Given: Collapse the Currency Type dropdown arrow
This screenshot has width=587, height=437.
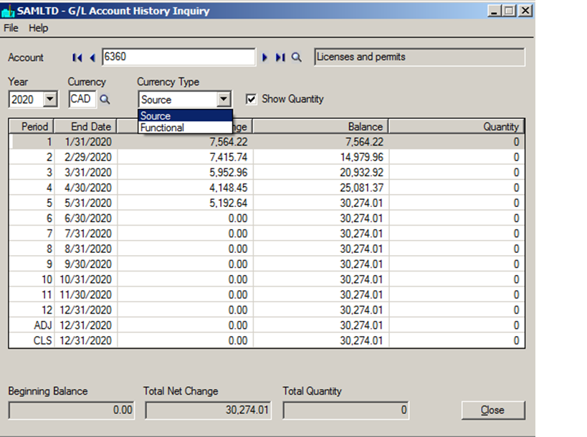Looking at the screenshot, I should tap(224, 100).
